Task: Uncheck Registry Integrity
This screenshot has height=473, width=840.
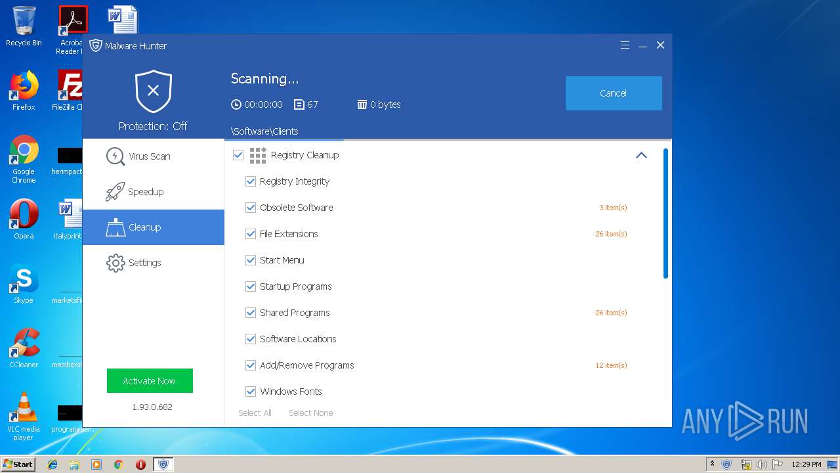Action: [250, 181]
